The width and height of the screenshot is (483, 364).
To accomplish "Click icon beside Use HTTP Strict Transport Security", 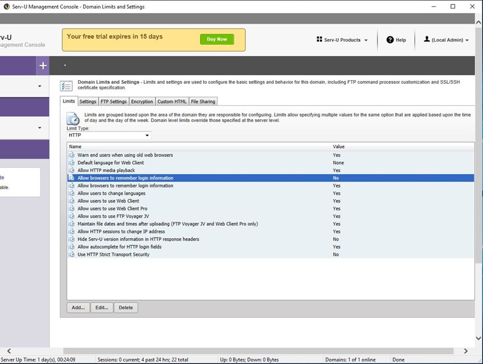I will 72,255.
